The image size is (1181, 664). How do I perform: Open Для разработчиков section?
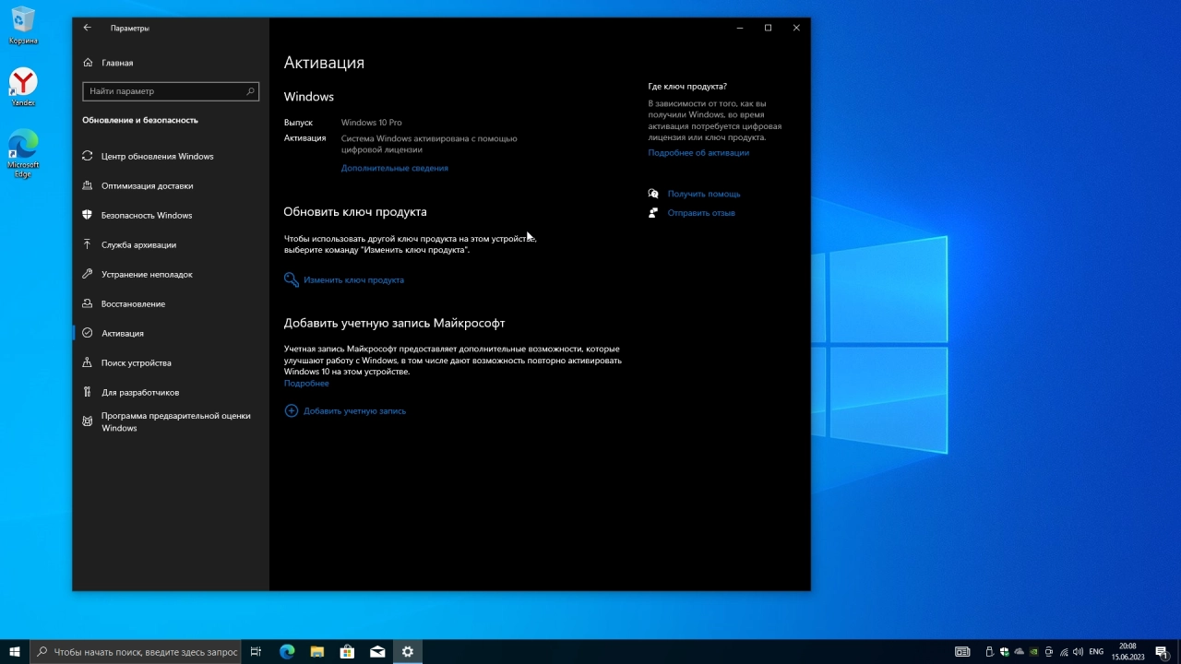(x=140, y=392)
